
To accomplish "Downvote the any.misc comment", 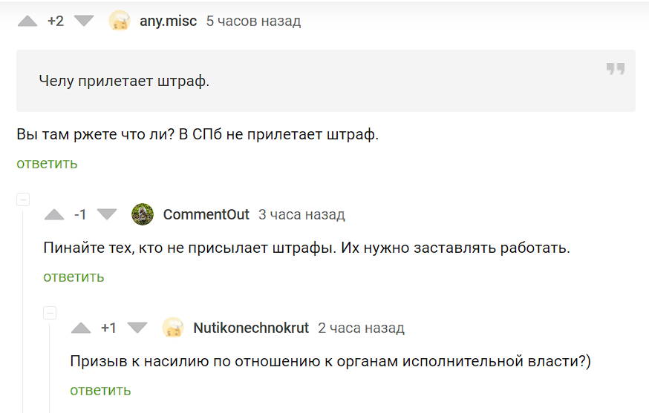I will tap(84, 22).
